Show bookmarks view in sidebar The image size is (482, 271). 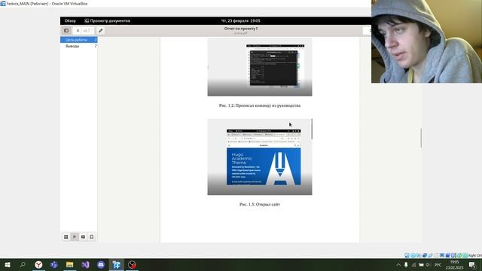click(92, 237)
